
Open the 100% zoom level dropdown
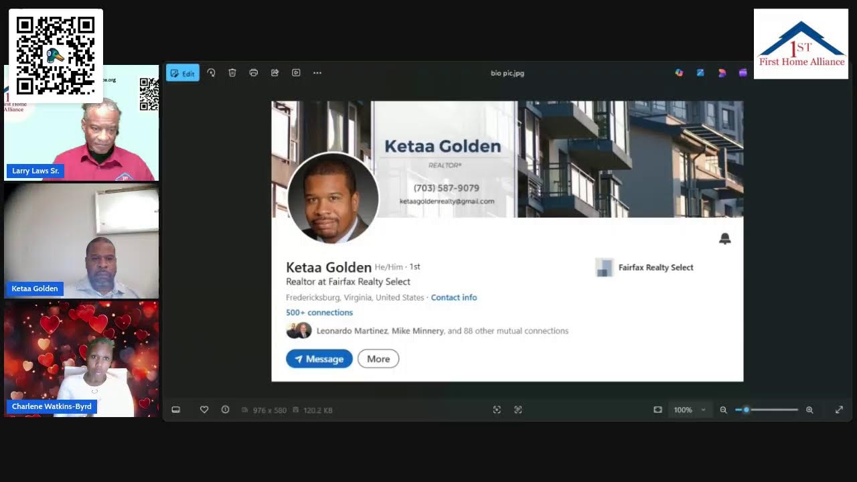click(x=690, y=410)
